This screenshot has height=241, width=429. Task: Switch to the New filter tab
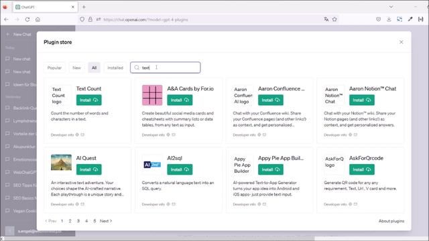[76, 68]
